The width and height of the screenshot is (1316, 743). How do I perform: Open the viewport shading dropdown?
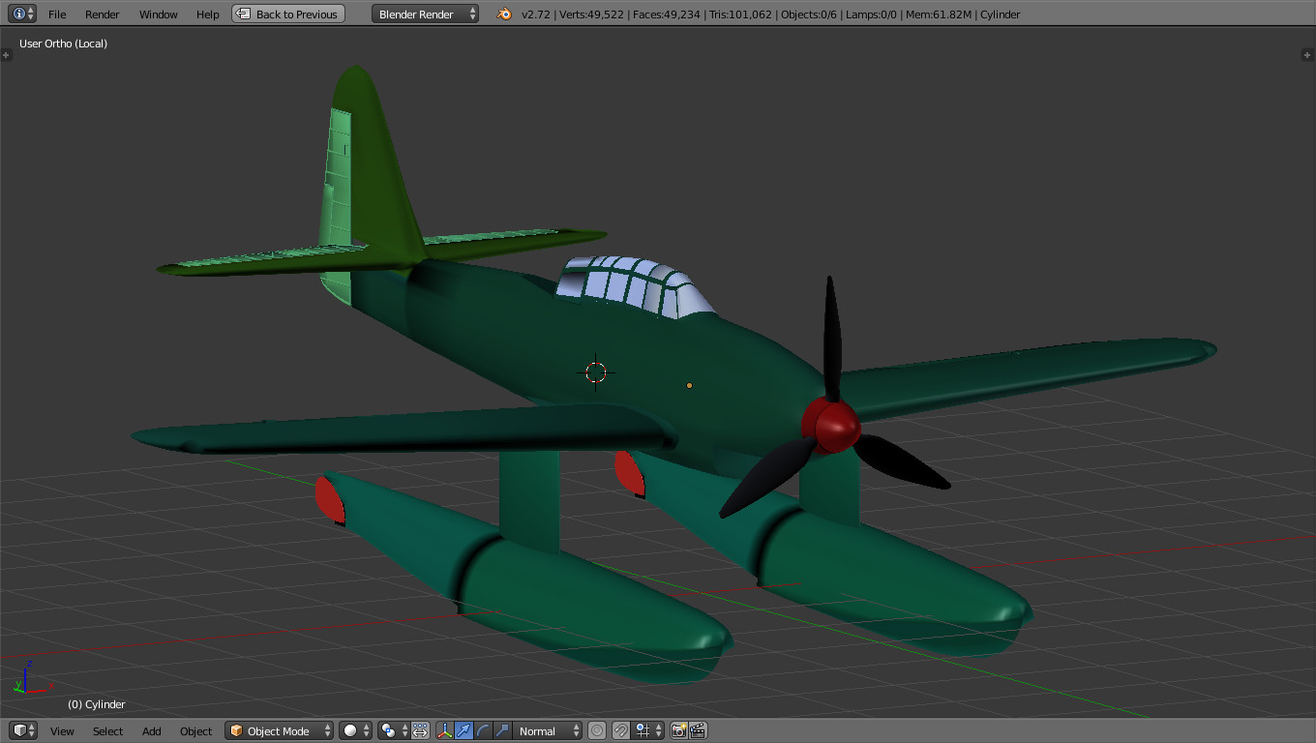click(355, 730)
